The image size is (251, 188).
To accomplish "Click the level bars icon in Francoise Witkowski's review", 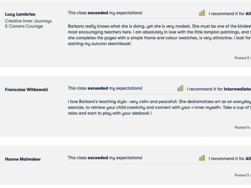I will click(180, 88).
